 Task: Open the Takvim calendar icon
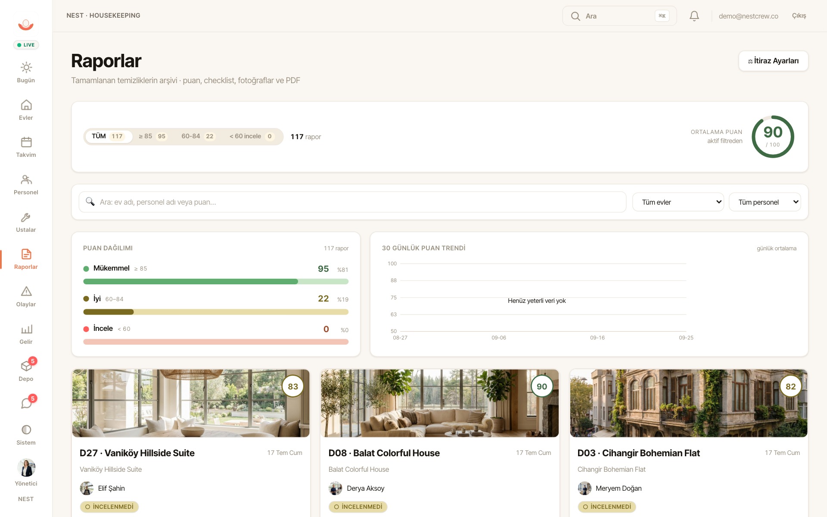coord(26,142)
